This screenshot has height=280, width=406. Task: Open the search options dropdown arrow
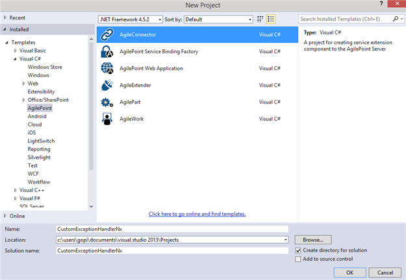click(x=401, y=19)
